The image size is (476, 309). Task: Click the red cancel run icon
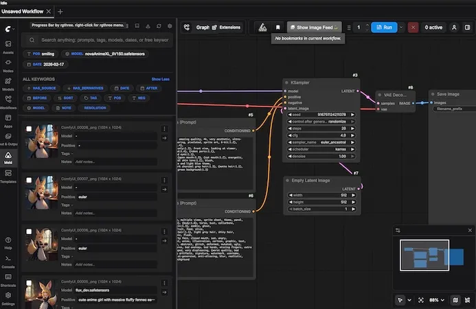click(x=413, y=27)
